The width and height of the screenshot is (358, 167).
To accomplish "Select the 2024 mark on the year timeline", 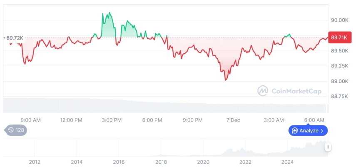I will [x=288, y=162].
